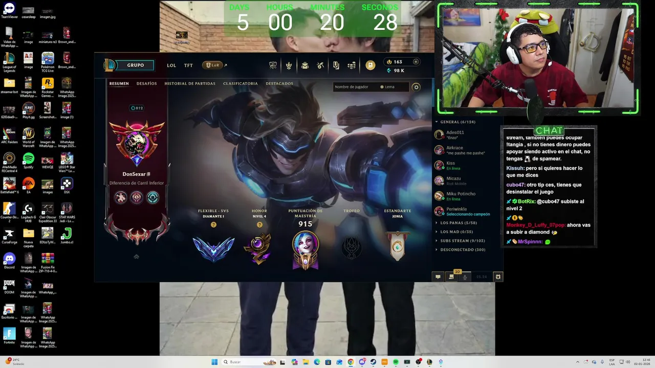Click the up chevron under the profile banner
Viewport: 655px width, 368px height.
(x=136, y=257)
